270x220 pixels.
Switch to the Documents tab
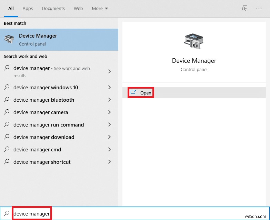(53, 9)
